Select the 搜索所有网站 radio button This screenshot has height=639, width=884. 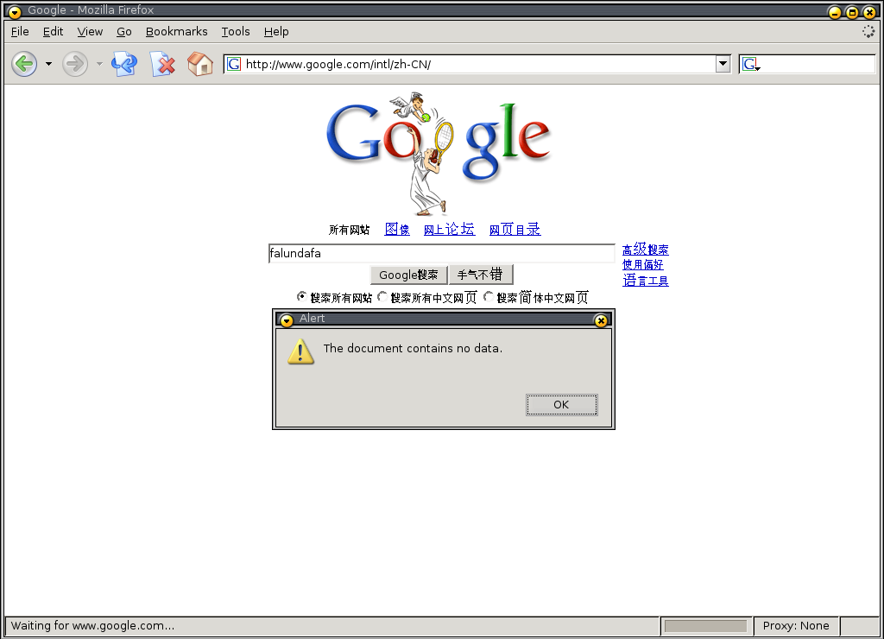(301, 296)
